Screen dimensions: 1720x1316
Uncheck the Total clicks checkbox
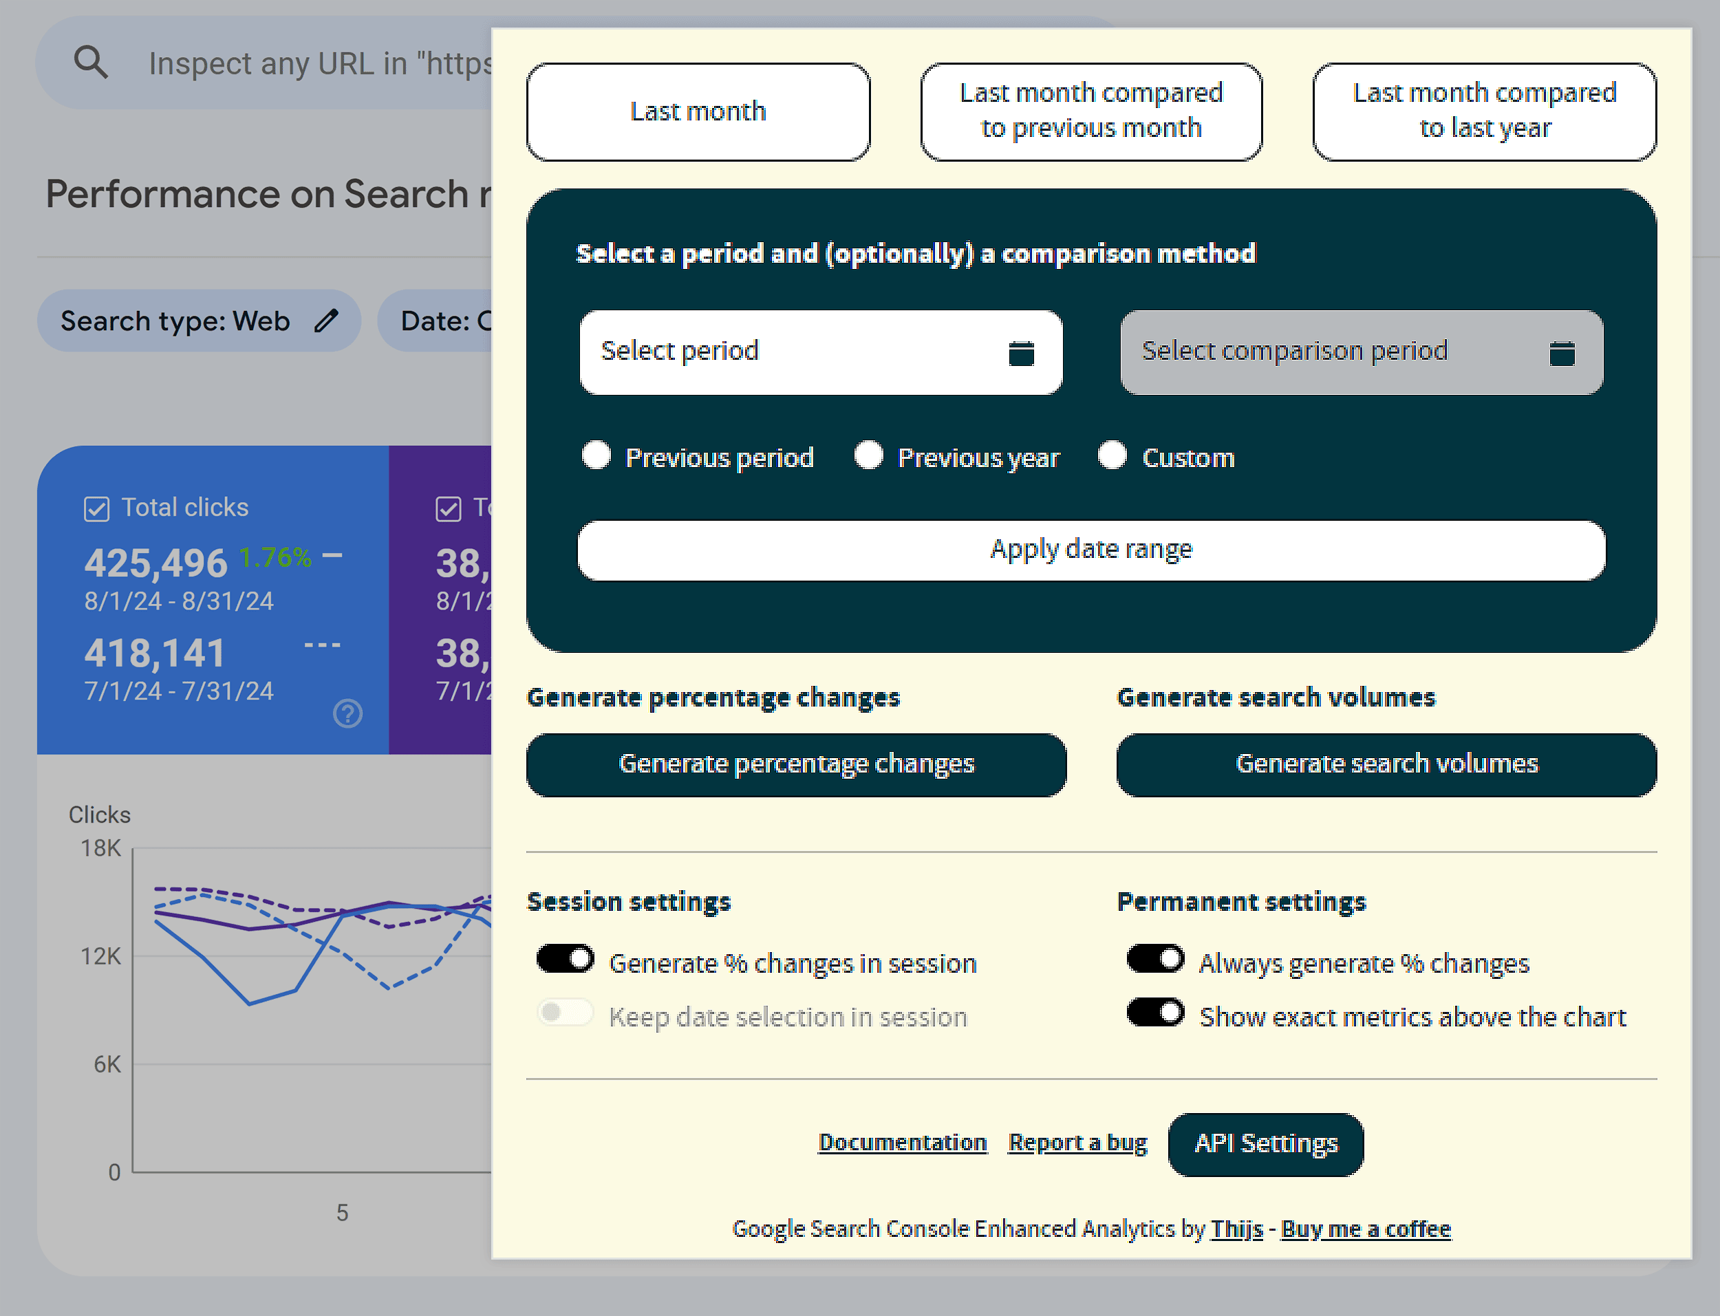pos(96,507)
